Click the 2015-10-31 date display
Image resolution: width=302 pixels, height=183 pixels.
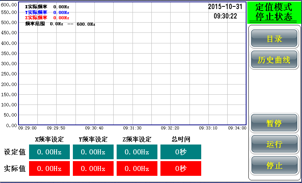point(225,7)
